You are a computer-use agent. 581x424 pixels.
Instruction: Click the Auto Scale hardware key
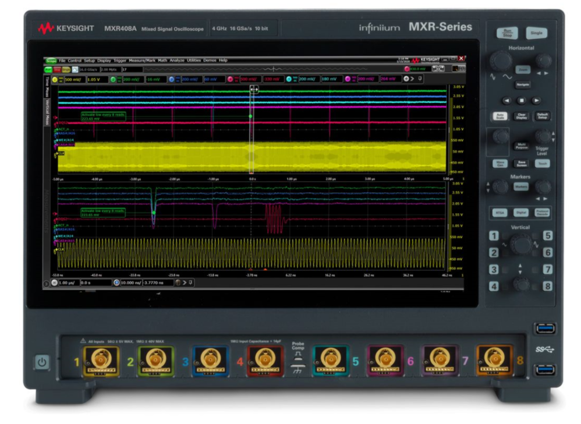coord(500,116)
